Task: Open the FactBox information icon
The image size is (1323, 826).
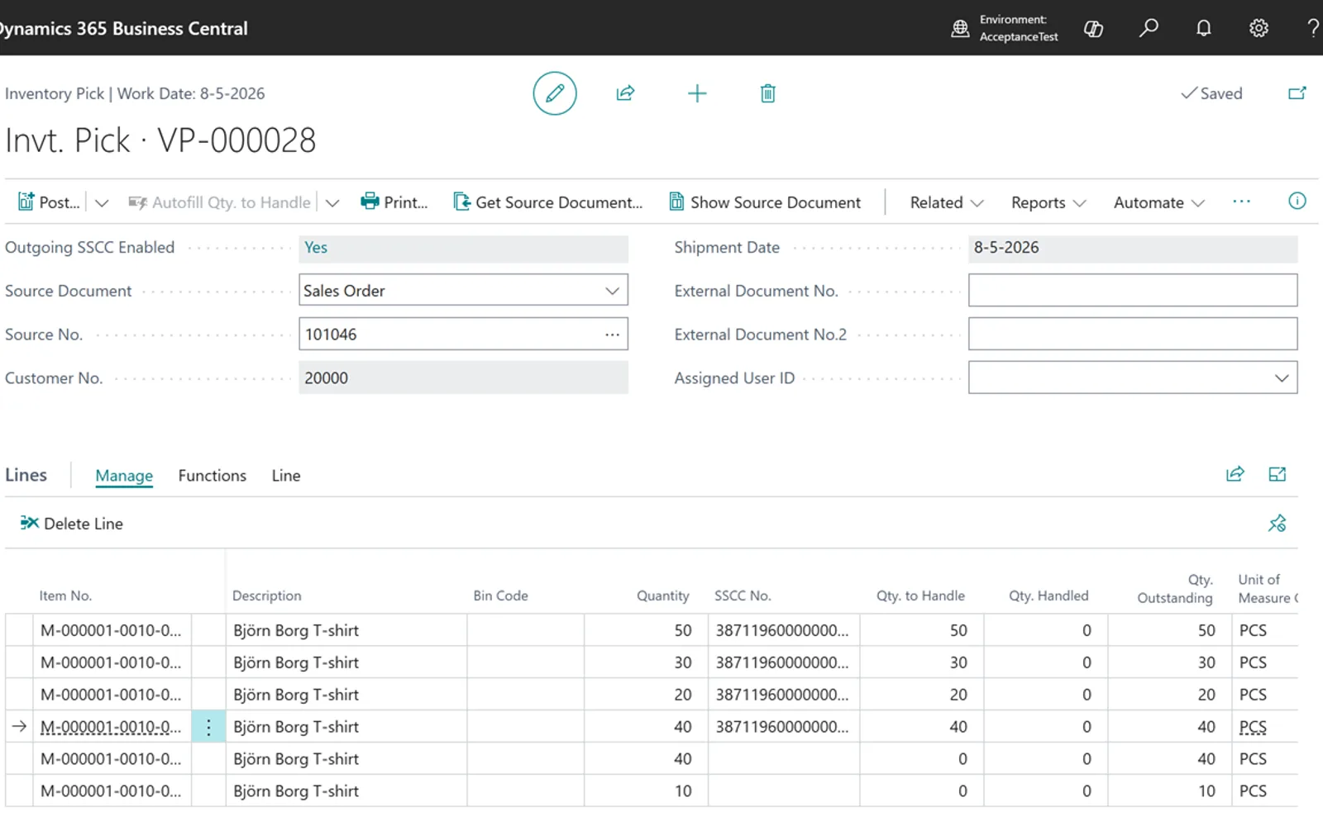Action: [1297, 201]
